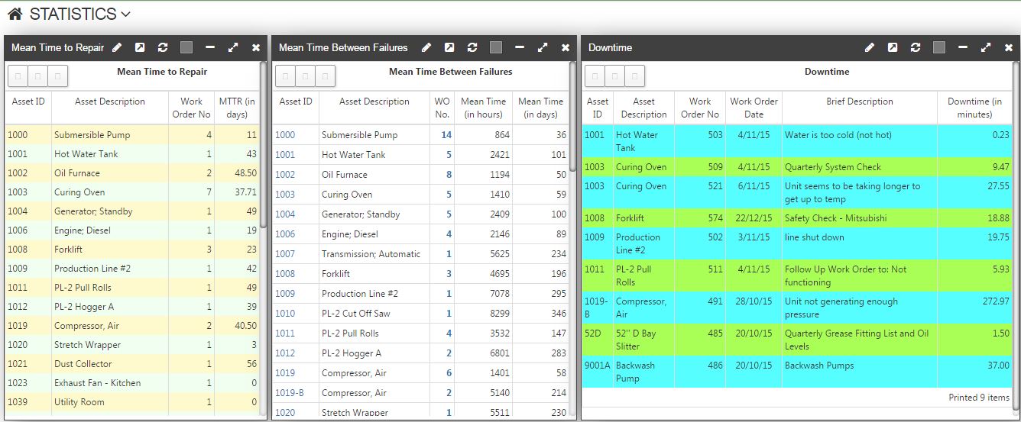This screenshot has height=422, width=1021.
Task: Sort by Downtime (in minutes) header
Action: click(x=974, y=108)
